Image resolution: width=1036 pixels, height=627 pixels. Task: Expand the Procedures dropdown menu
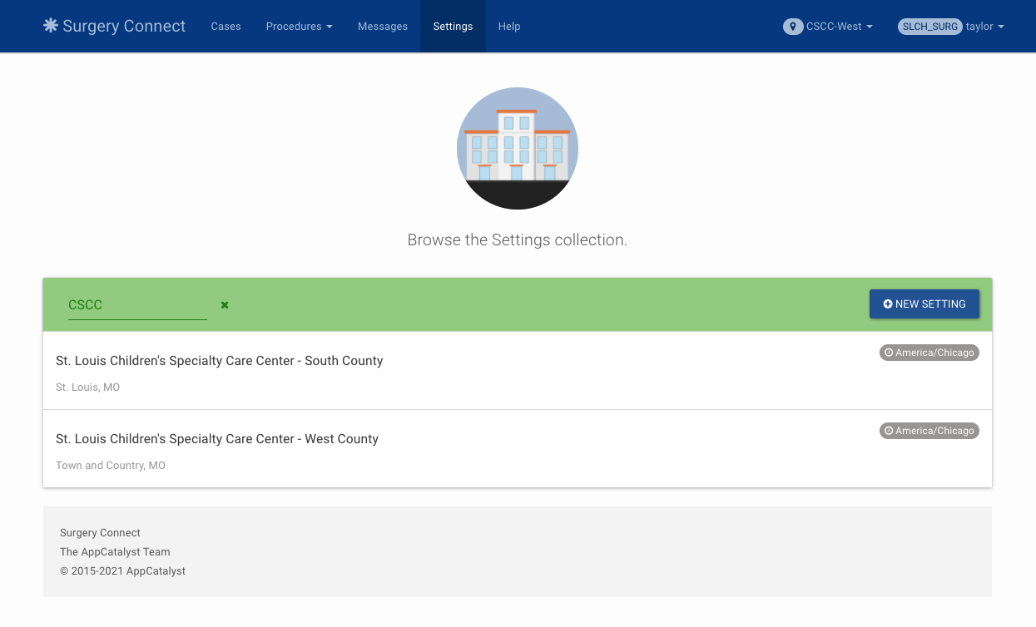pos(299,27)
